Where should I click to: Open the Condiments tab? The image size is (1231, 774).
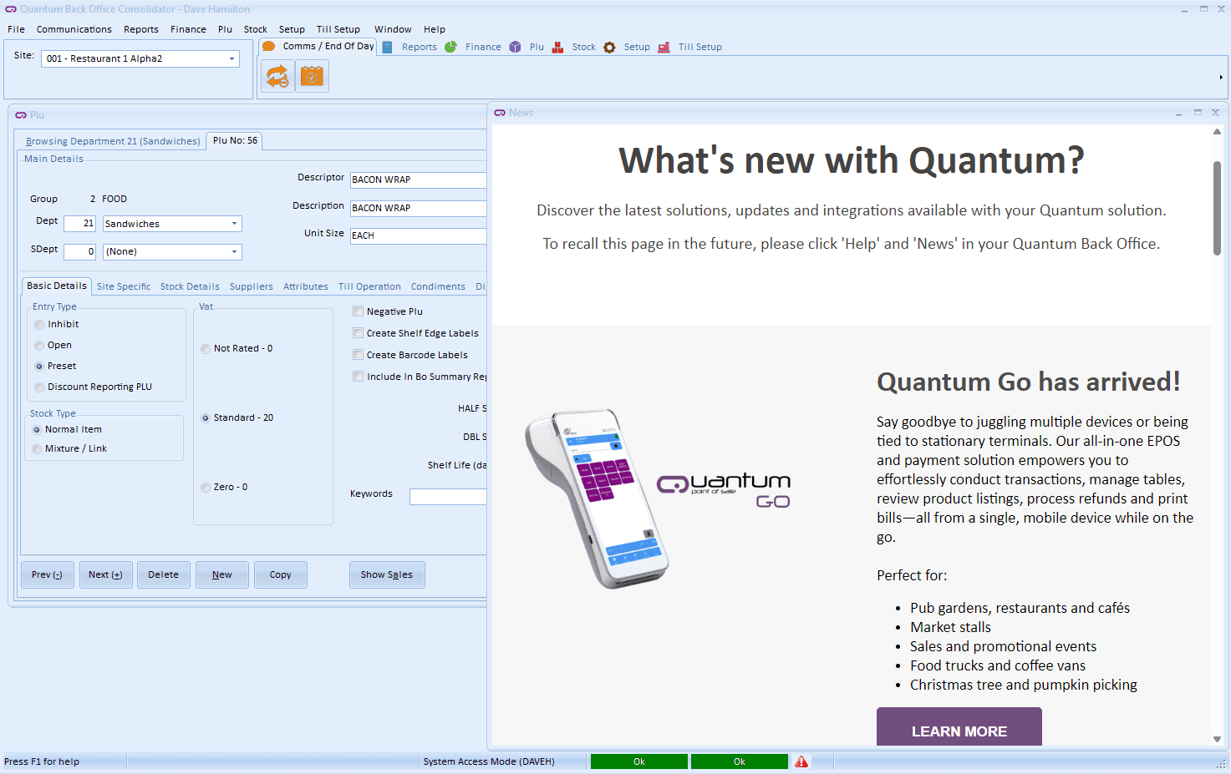[438, 286]
